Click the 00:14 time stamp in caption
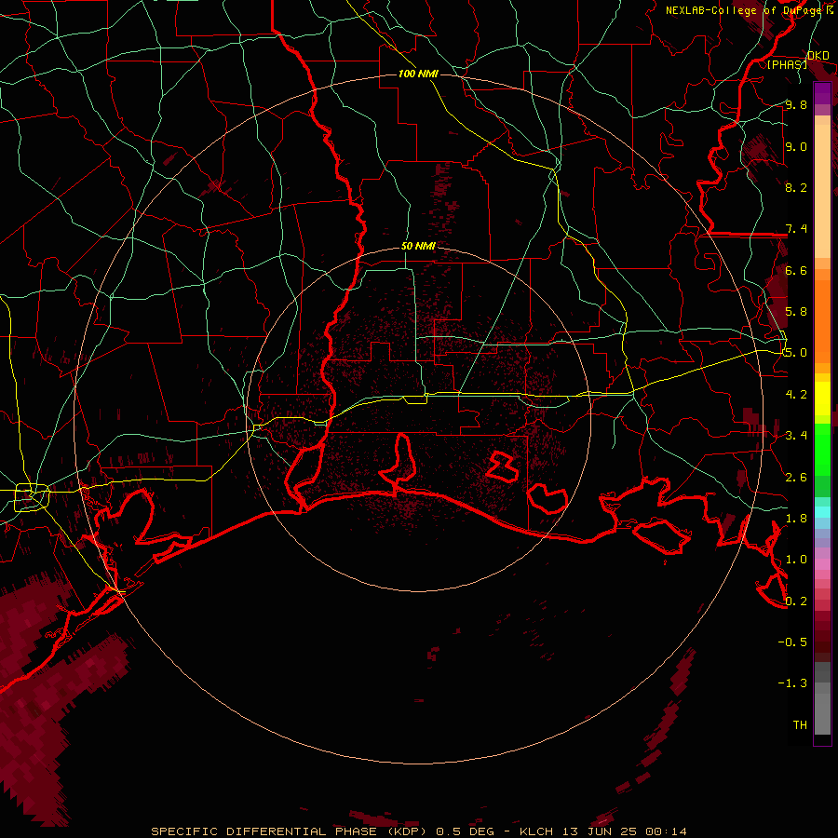Image resolution: width=838 pixels, height=838 pixels. coord(666,831)
